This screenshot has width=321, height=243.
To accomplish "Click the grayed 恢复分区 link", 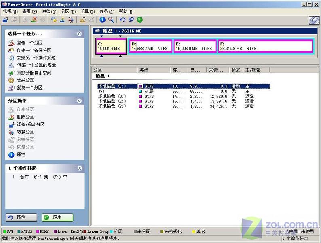I will click(25, 147).
